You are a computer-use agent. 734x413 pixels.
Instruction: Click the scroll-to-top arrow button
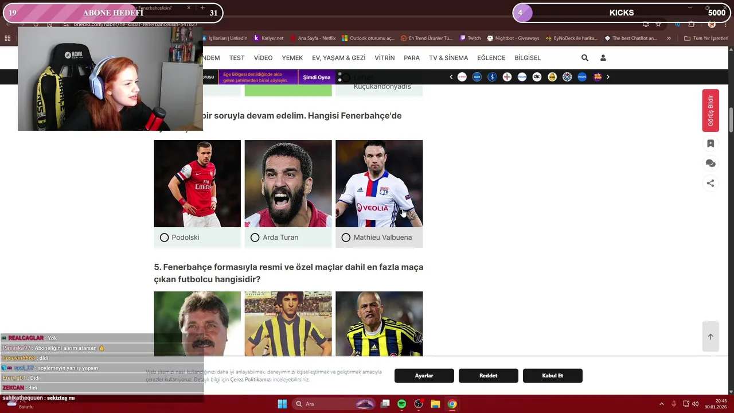click(x=710, y=337)
